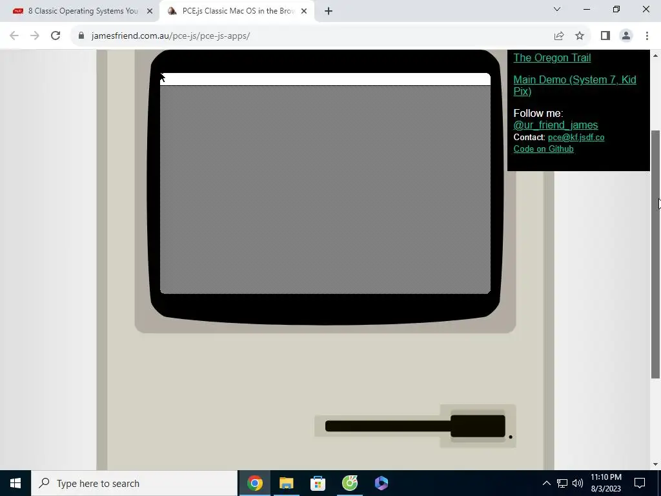Open the green circular taskbar app

(349, 483)
